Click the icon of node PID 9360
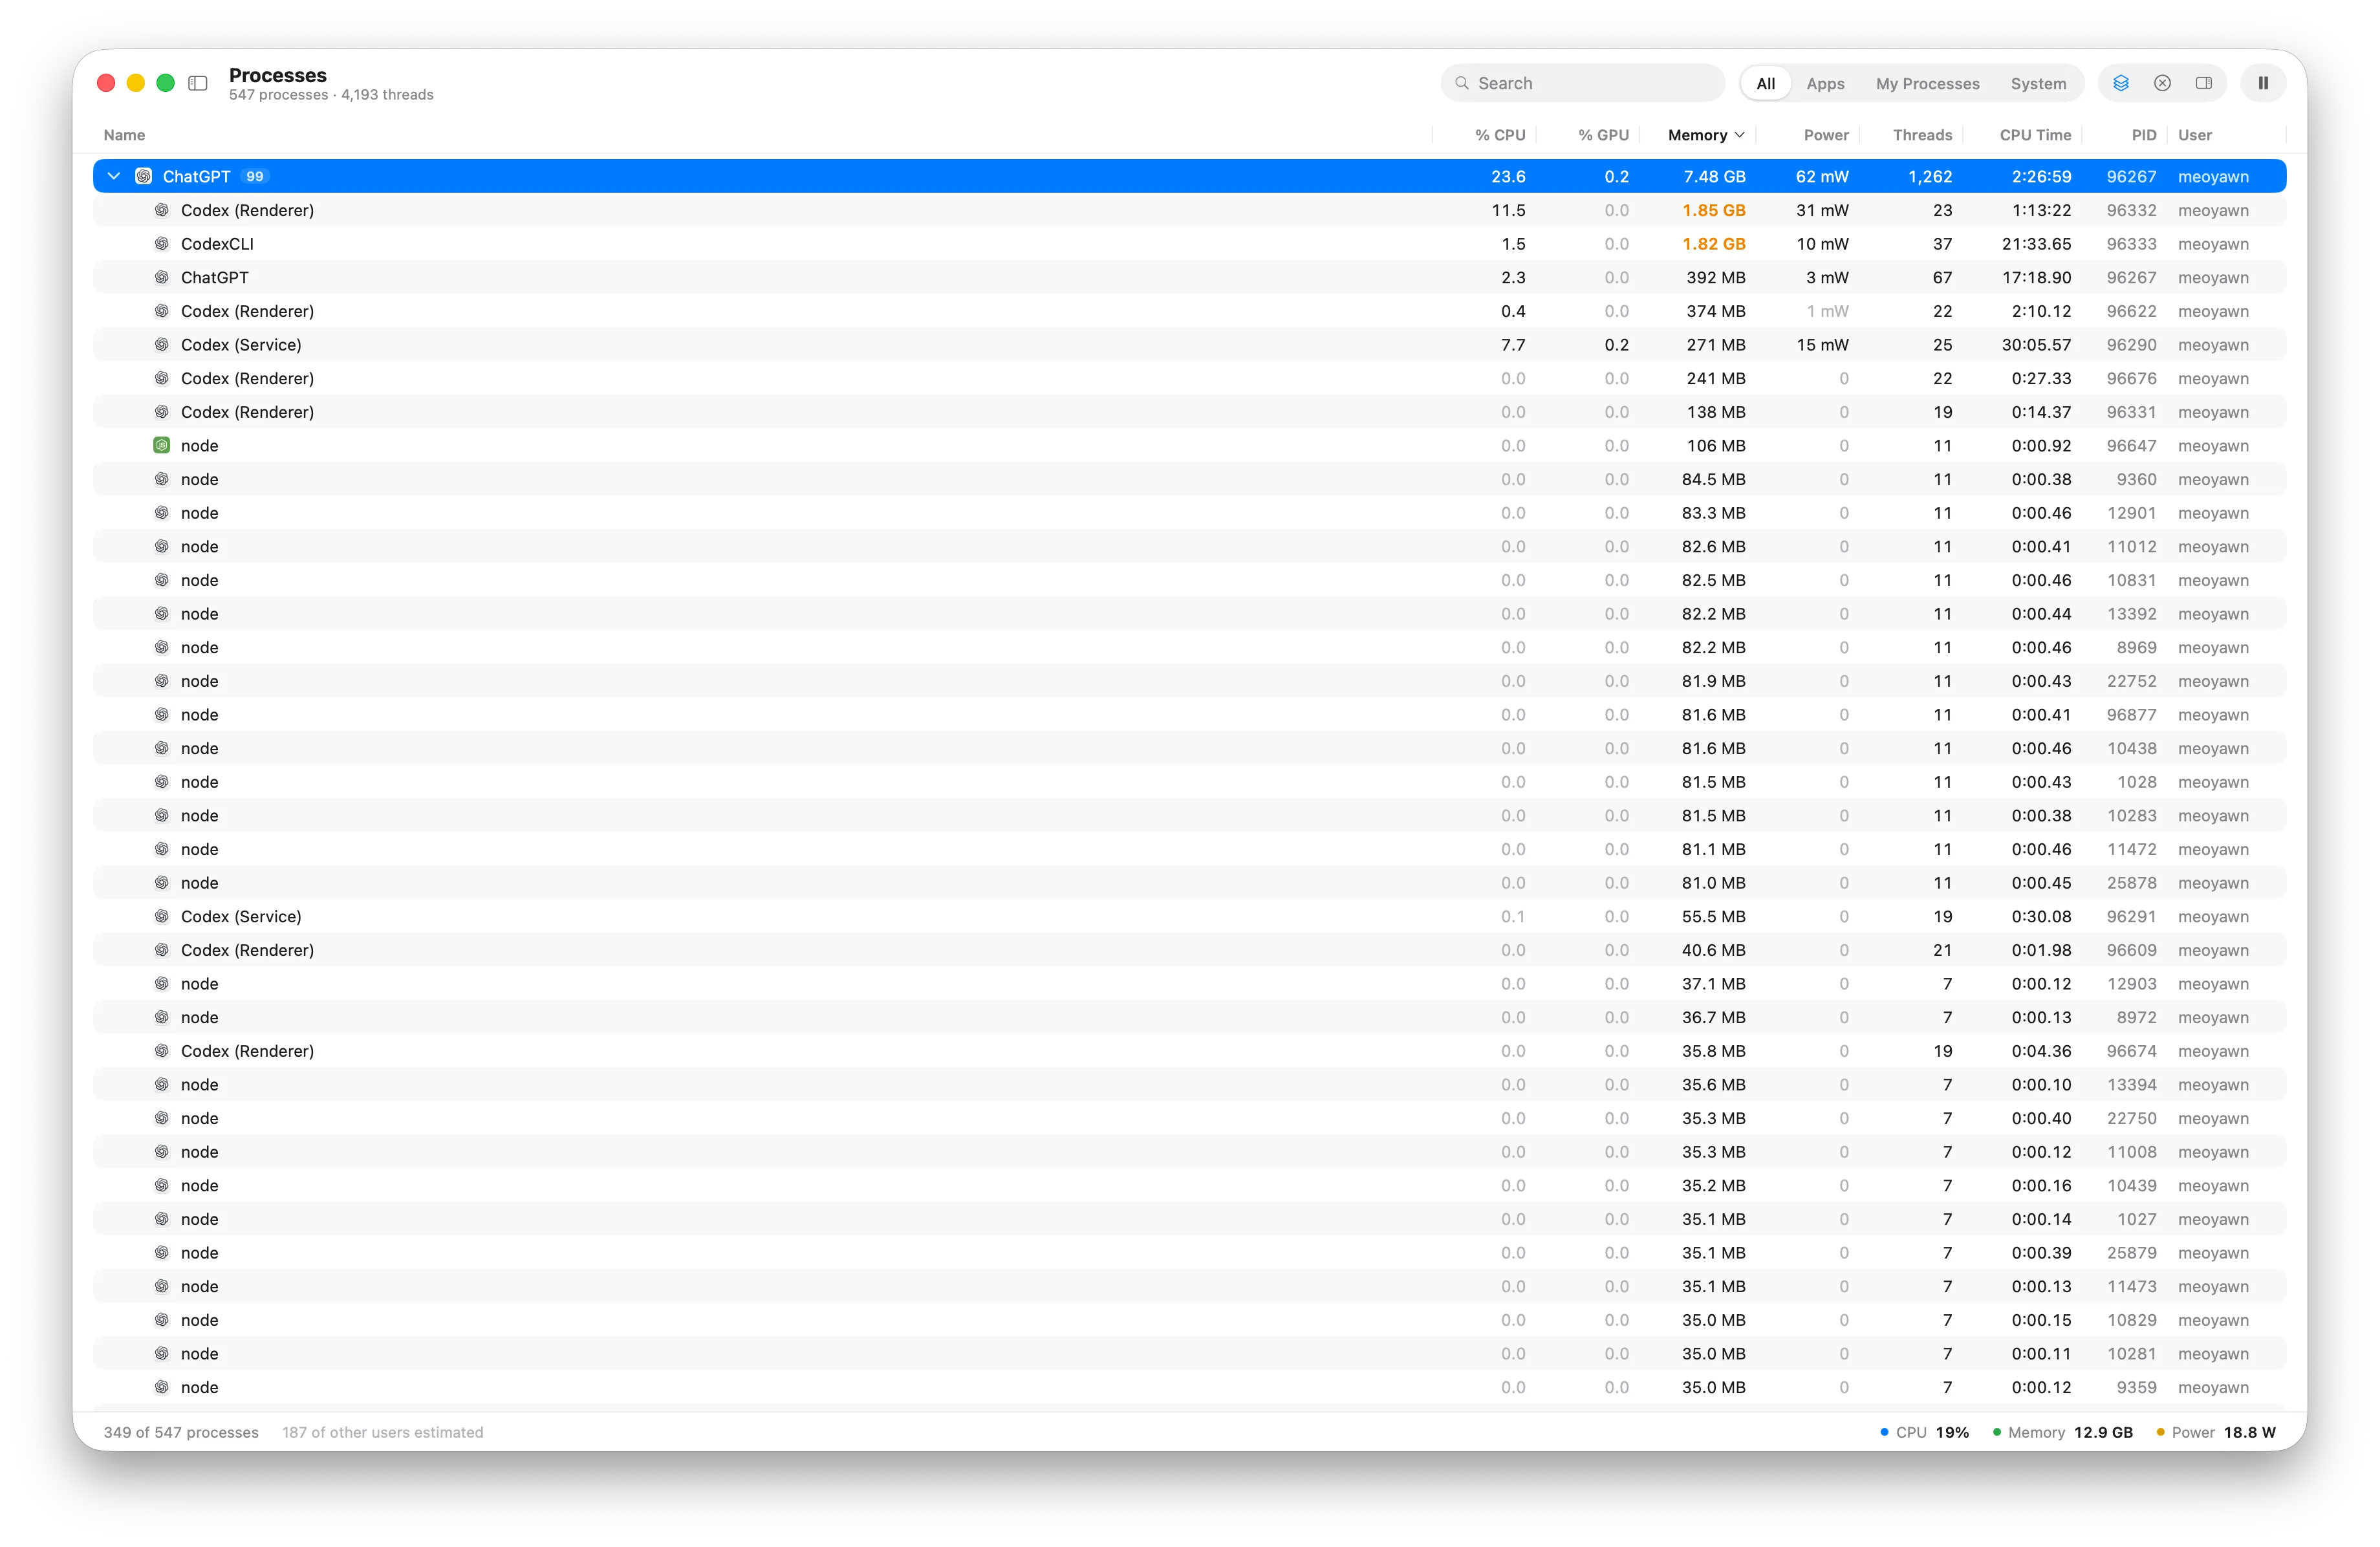This screenshot has height=1547, width=2380. point(161,479)
